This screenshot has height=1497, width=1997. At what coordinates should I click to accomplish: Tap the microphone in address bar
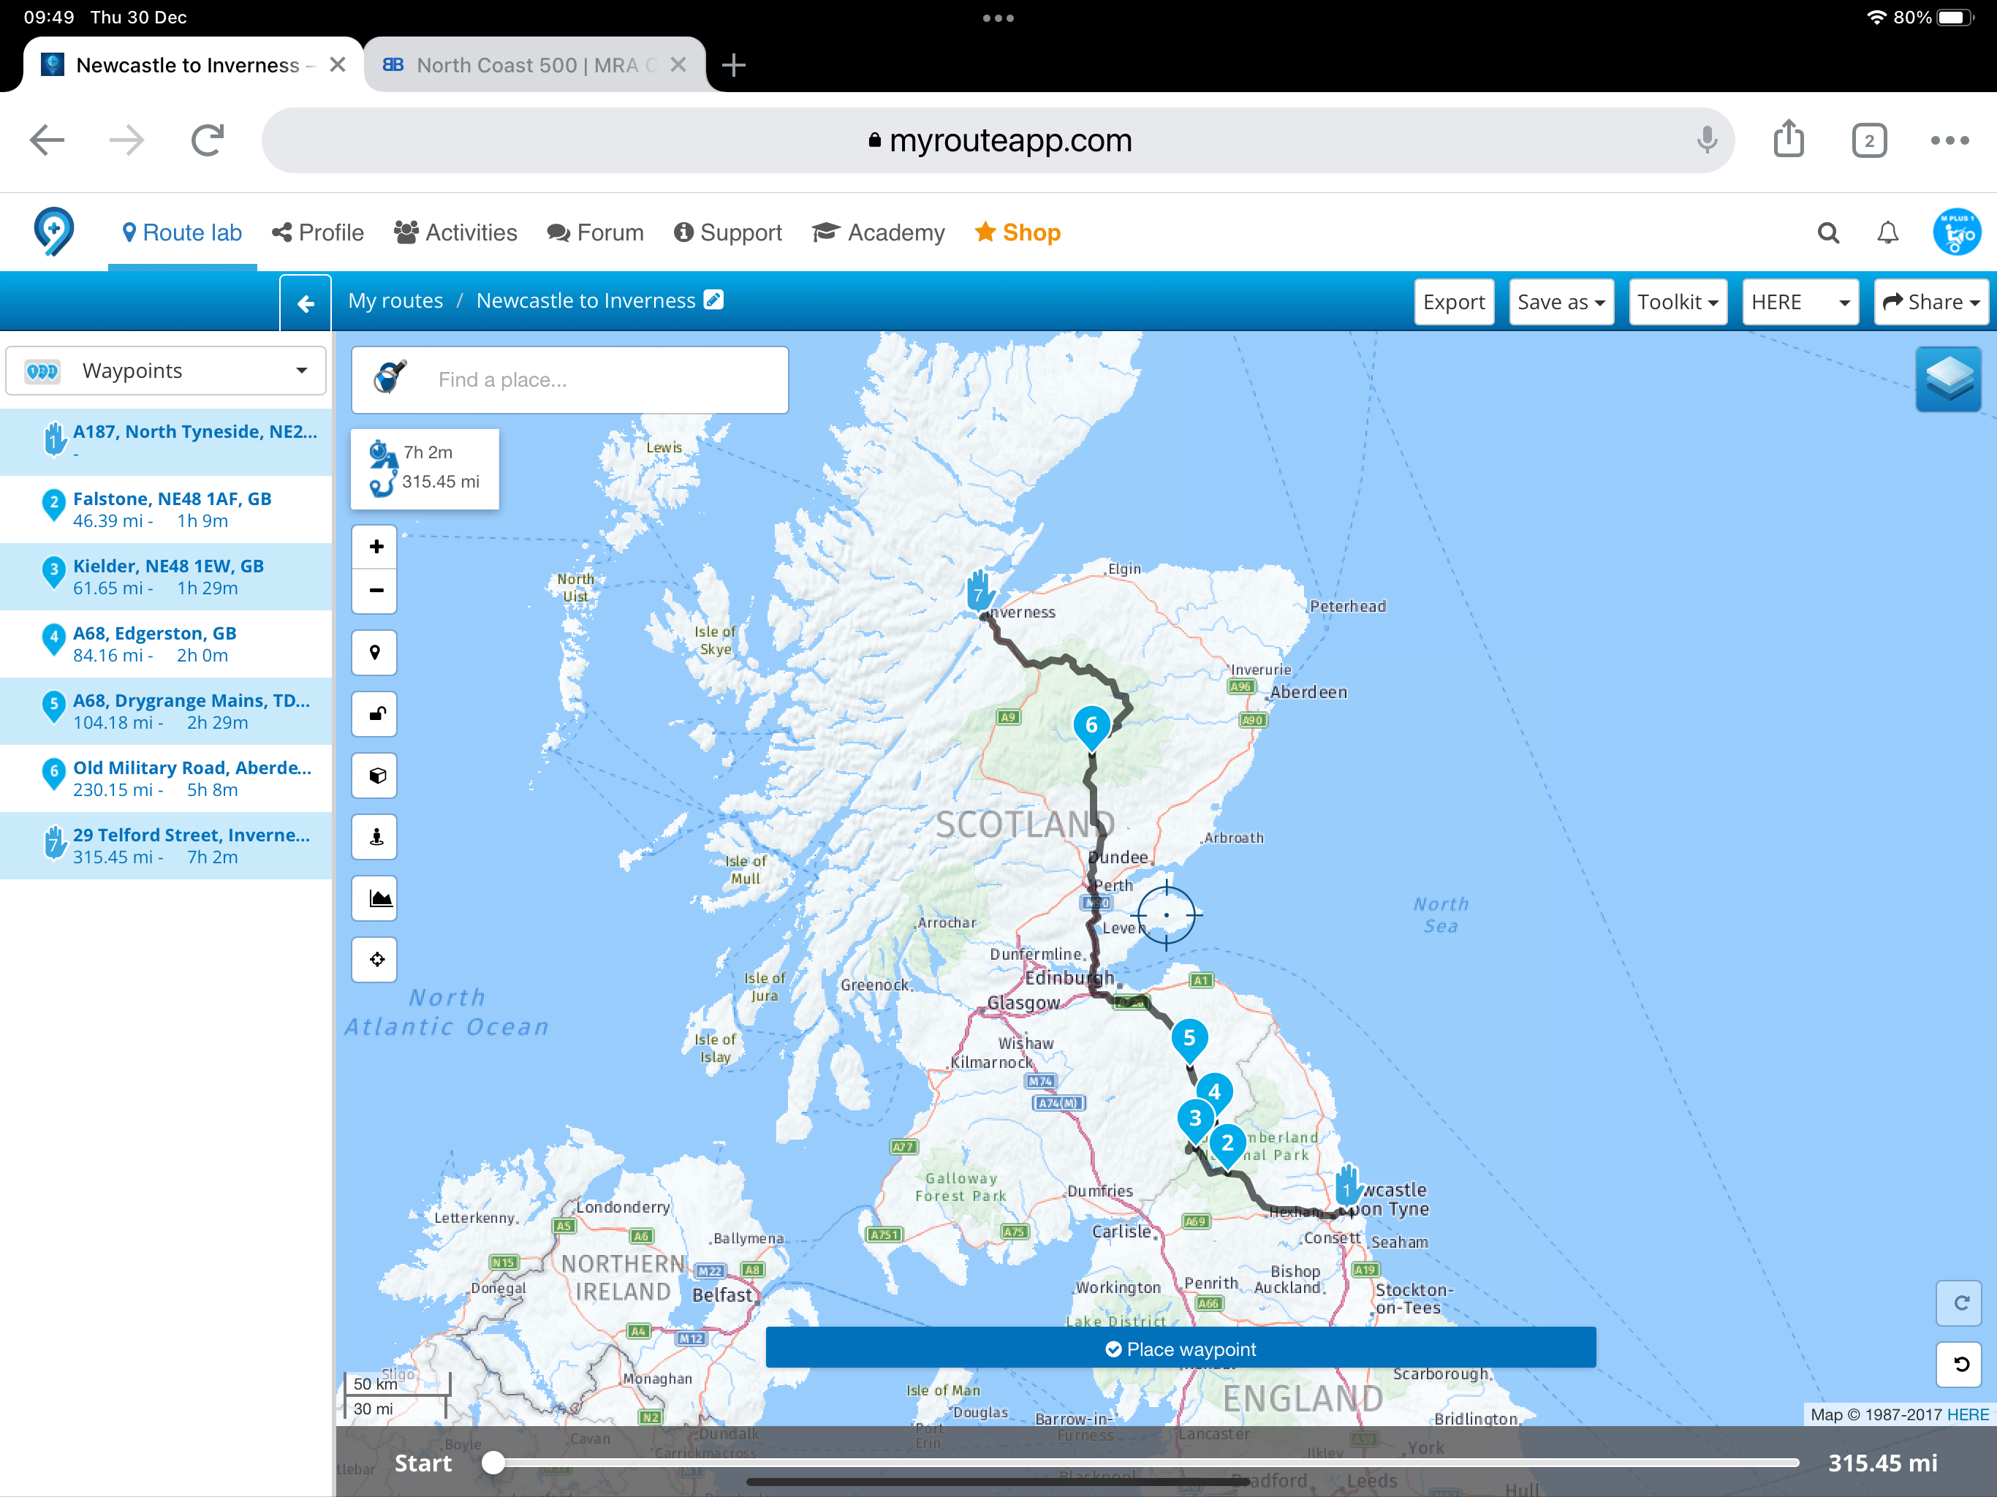coord(1706,140)
